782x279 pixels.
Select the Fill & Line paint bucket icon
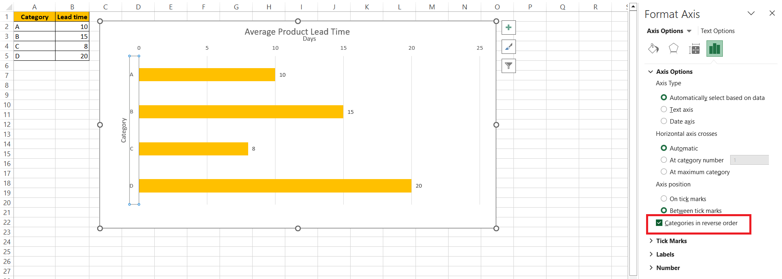point(653,49)
